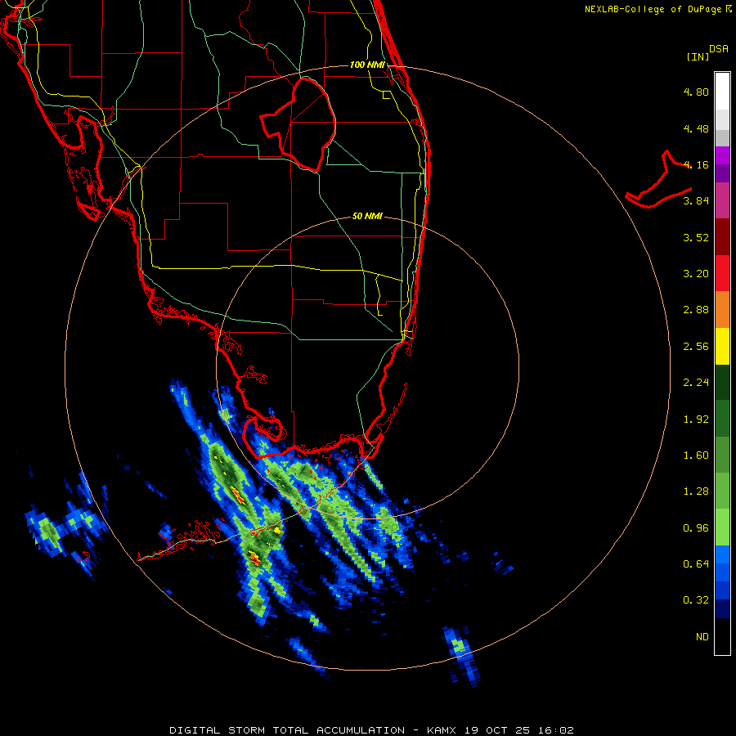
Task: Click the 0.96 legend value
Action: point(696,528)
